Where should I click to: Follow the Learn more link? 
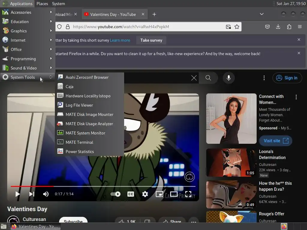(x=120, y=40)
